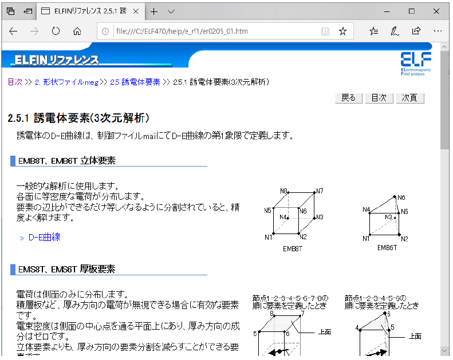Viewport: 453px width, 360px height.
Task: Go forward with the forward arrow
Action: tap(34, 31)
